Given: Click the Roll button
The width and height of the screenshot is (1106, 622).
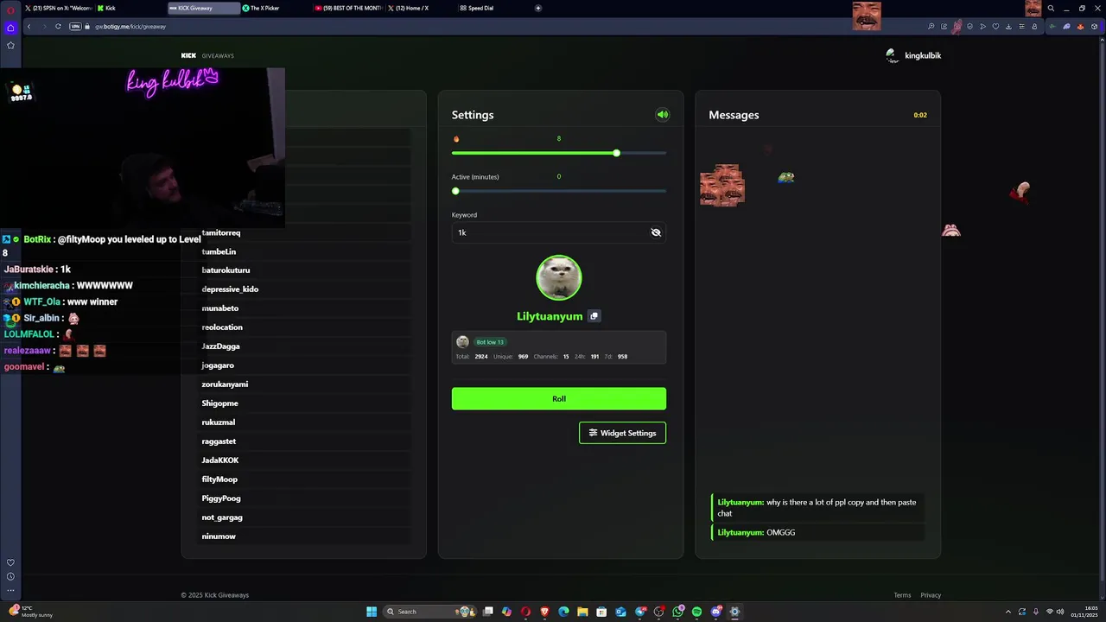Looking at the screenshot, I should click(559, 398).
